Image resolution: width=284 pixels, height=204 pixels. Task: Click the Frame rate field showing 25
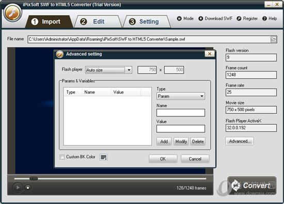[251, 92]
